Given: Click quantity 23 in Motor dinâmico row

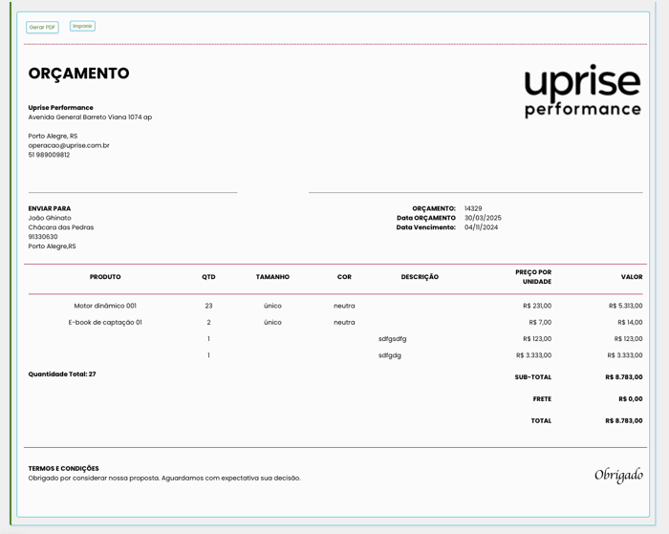Looking at the screenshot, I should 208,306.
